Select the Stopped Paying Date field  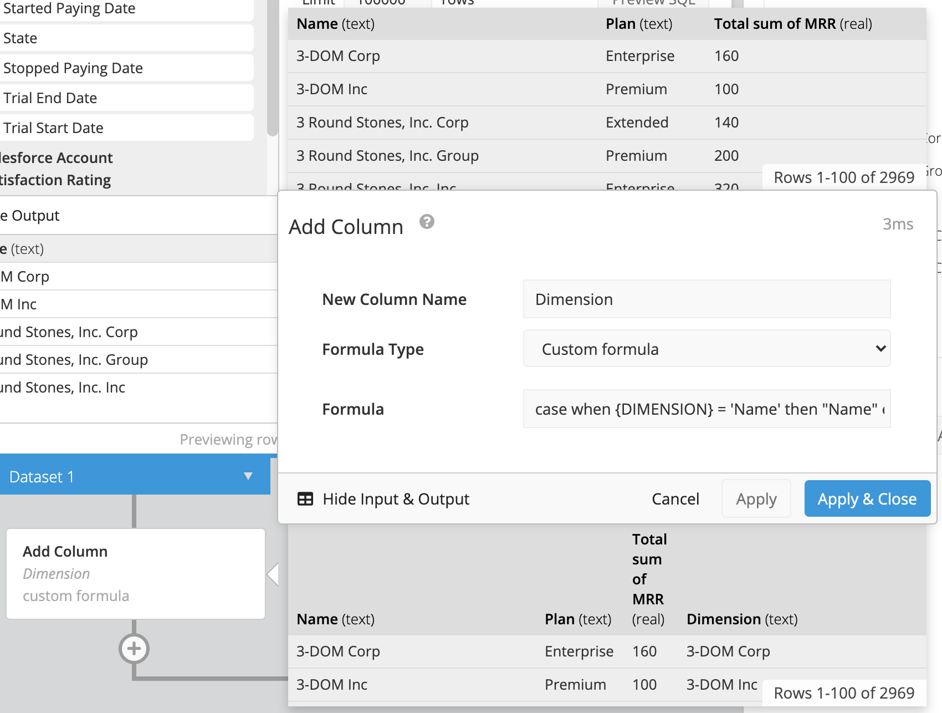tap(126, 68)
